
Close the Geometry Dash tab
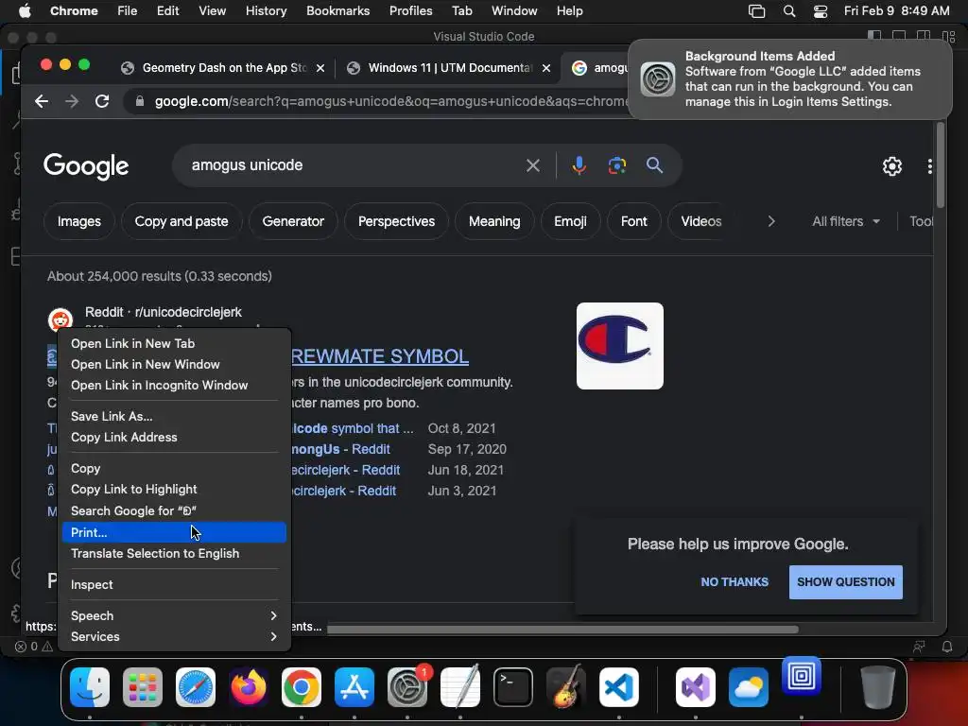click(320, 68)
